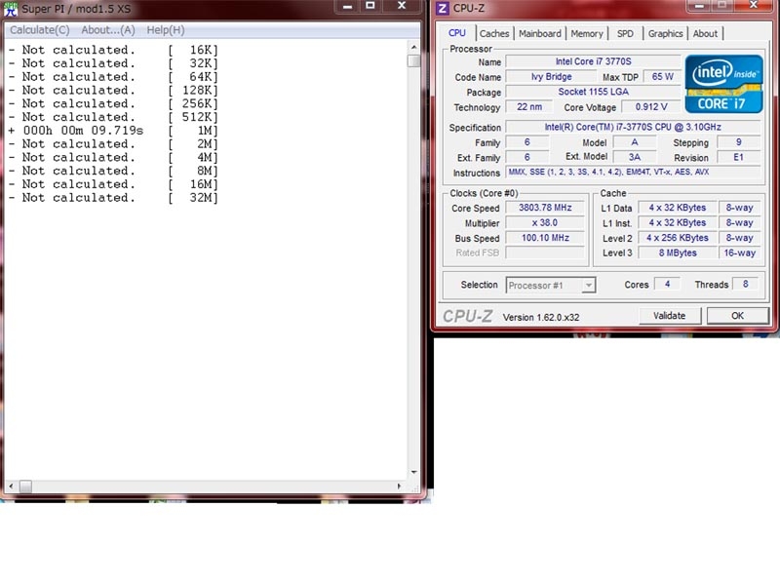This screenshot has height=585, width=780.
Task: Click the Package value 'Socket 1155 LGA'
Action: tap(593, 92)
